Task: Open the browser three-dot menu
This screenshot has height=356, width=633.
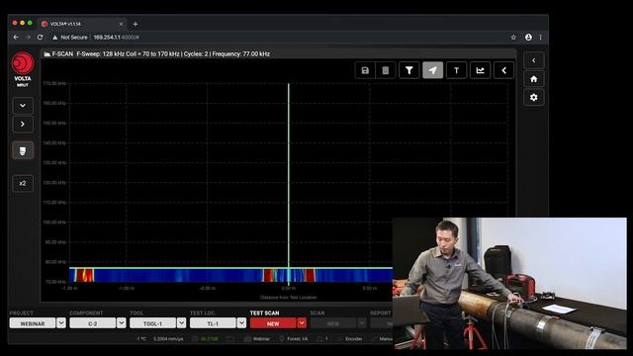Action: click(x=541, y=38)
